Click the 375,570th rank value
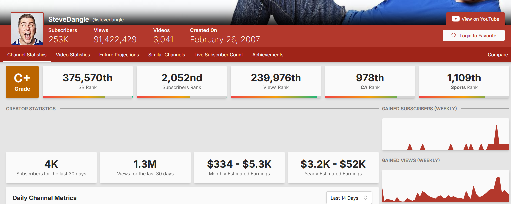The width and height of the screenshot is (511, 204). click(x=88, y=78)
